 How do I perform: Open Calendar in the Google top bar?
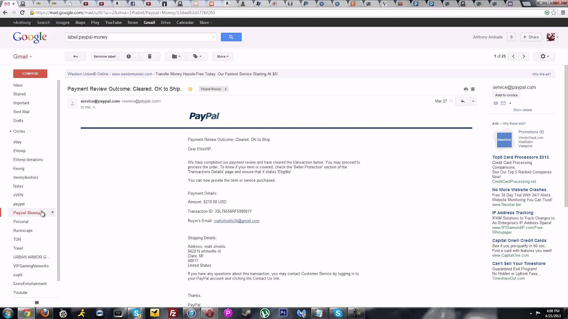[x=185, y=23]
